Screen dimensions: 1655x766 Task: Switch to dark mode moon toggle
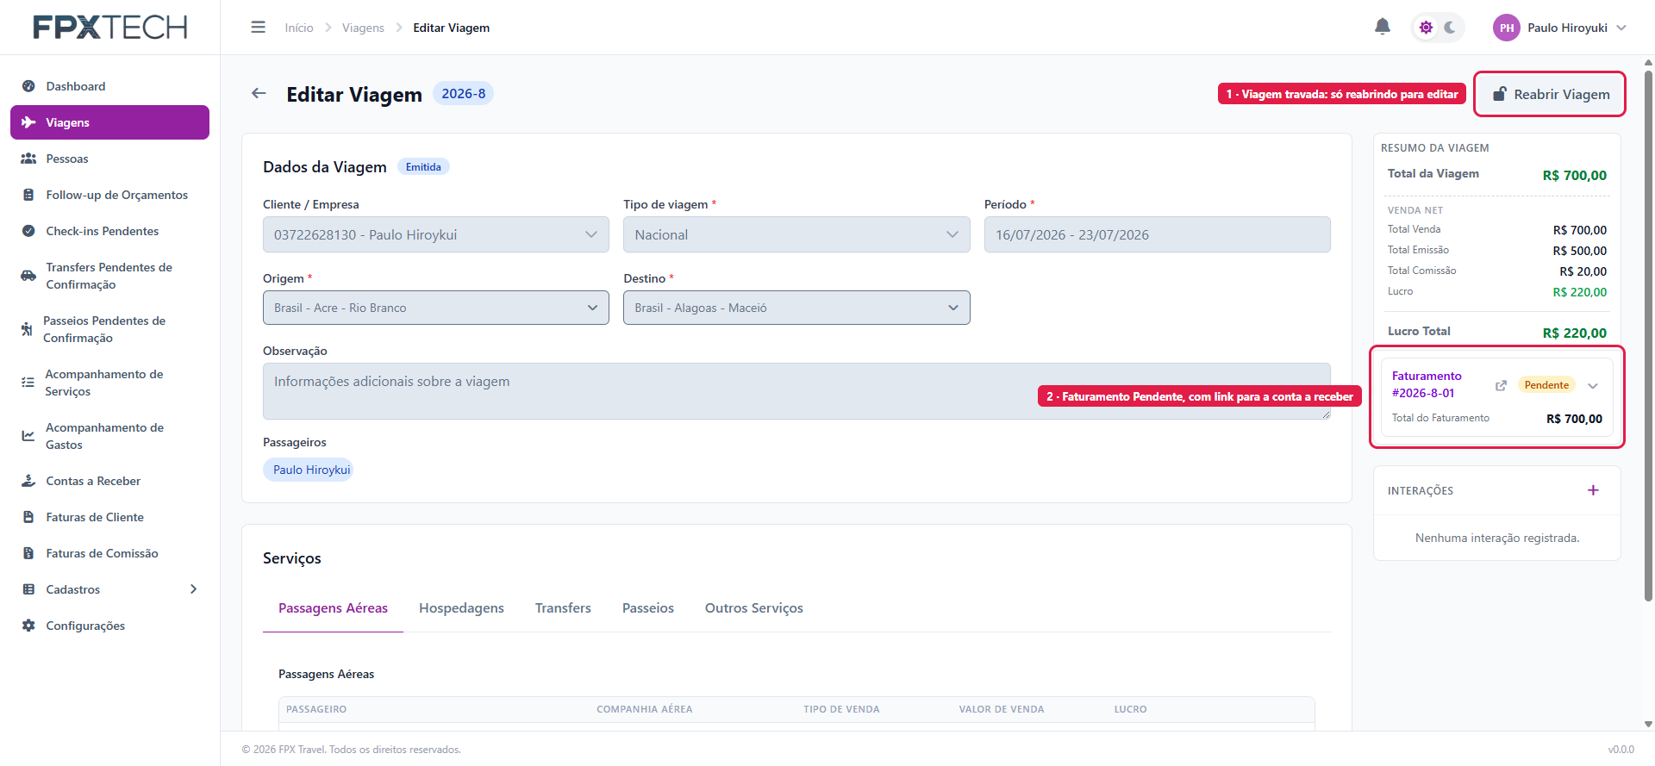point(1450,28)
